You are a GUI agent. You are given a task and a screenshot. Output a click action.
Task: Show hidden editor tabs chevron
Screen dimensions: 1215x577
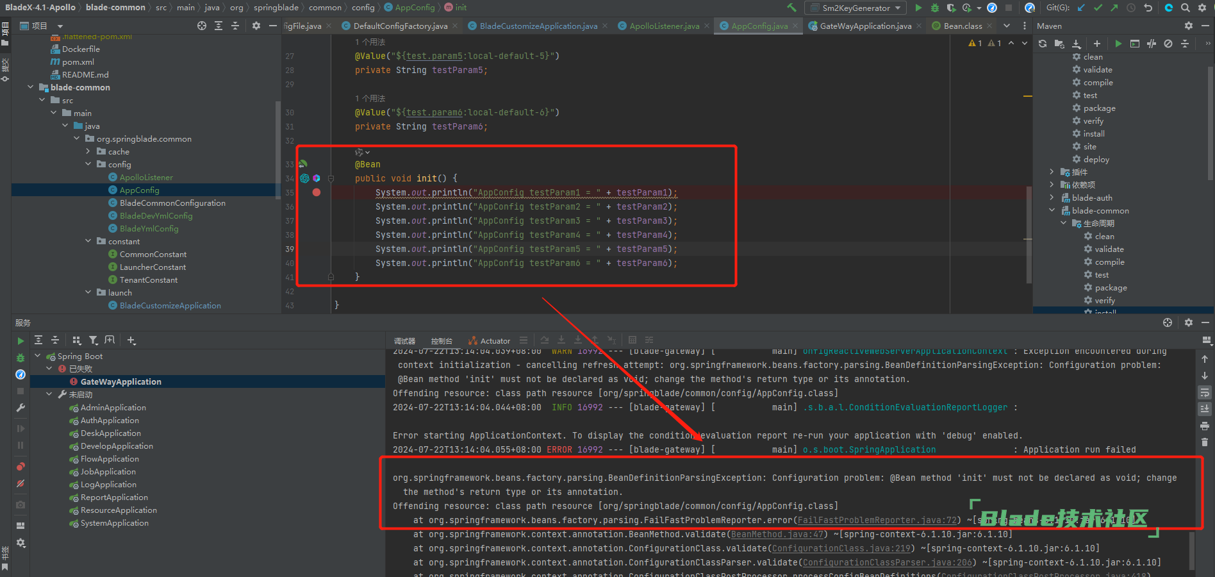(x=1007, y=26)
